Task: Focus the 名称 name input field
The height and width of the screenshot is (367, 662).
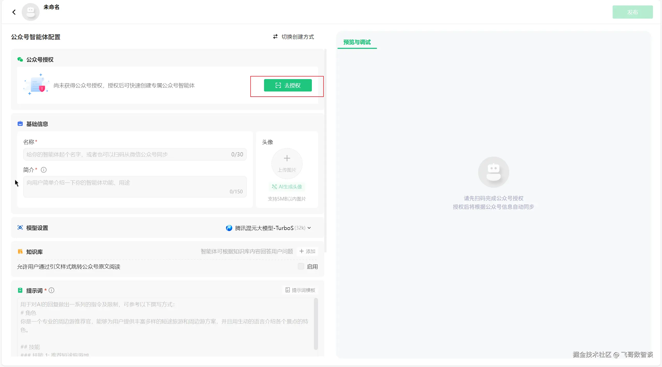Action: tap(127, 154)
